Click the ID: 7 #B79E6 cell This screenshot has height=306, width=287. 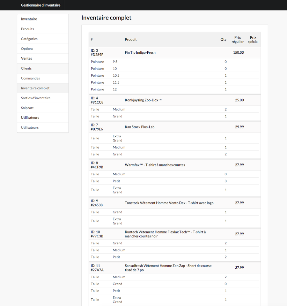97,127
